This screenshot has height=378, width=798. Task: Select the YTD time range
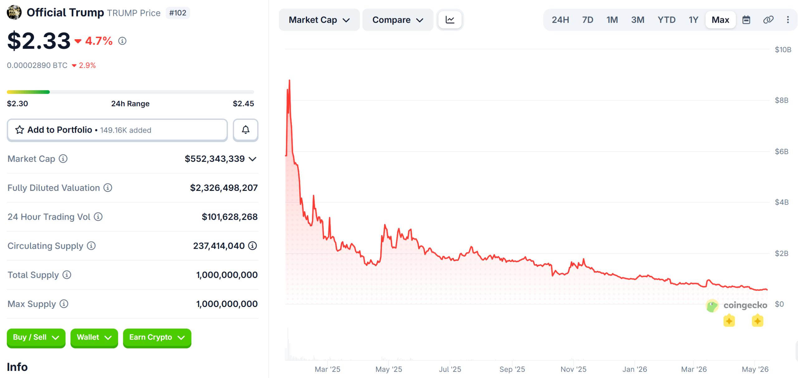pos(666,20)
